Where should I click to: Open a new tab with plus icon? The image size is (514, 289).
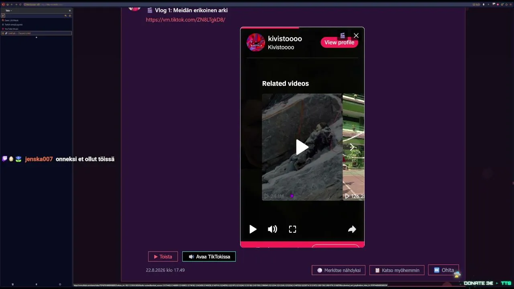(x=36, y=37)
